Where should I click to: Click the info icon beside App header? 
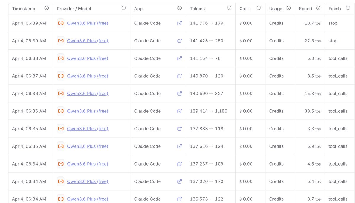coord(180,8)
